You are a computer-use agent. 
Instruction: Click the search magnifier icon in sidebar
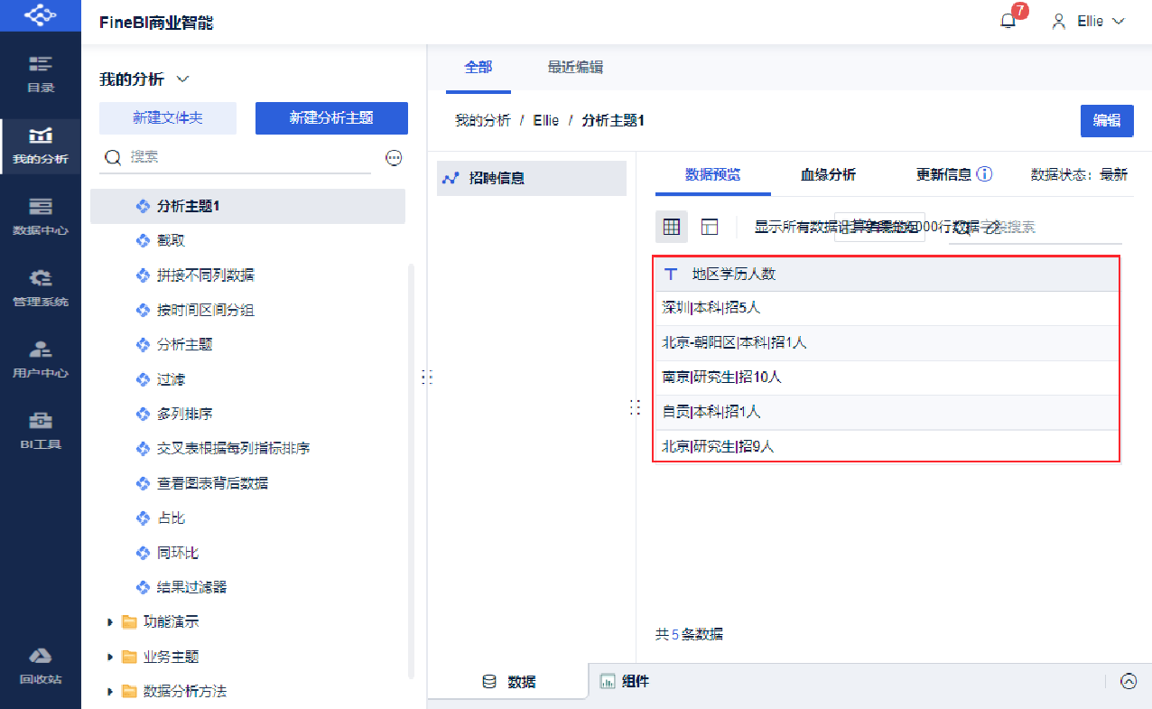point(113,157)
